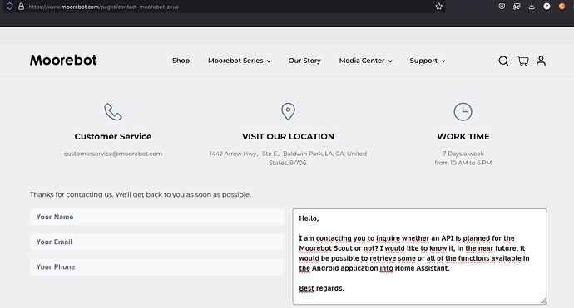Image resolution: width=574 pixels, height=308 pixels.
Task: Click the orange extension icon in toolbar
Action: 562,7
